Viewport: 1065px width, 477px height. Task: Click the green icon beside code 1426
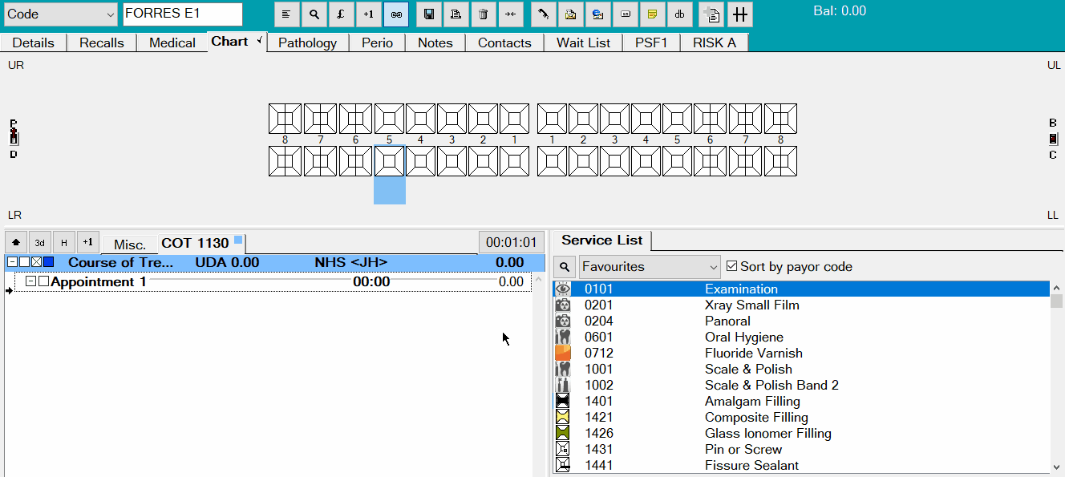[563, 434]
